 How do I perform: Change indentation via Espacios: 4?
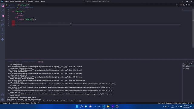pyautogui.click(x=169, y=103)
